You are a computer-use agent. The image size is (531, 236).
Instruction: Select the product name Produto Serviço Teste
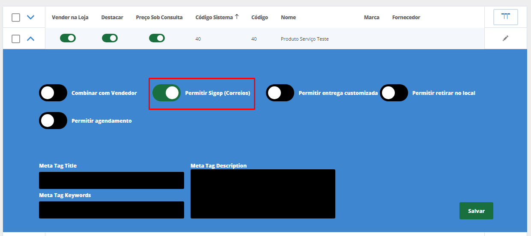[305, 39]
